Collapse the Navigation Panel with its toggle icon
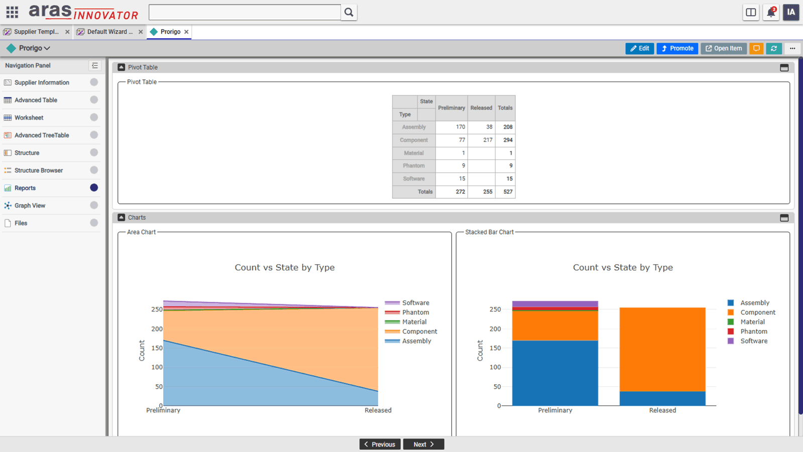Screen dimensions: 803x452 click(x=95, y=65)
